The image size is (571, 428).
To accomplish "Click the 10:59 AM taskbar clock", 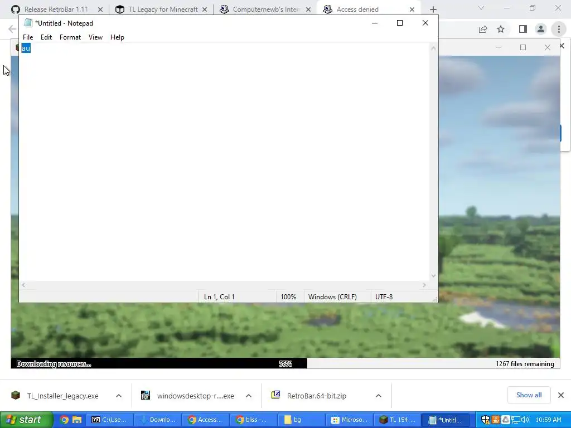I will [549, 420].
